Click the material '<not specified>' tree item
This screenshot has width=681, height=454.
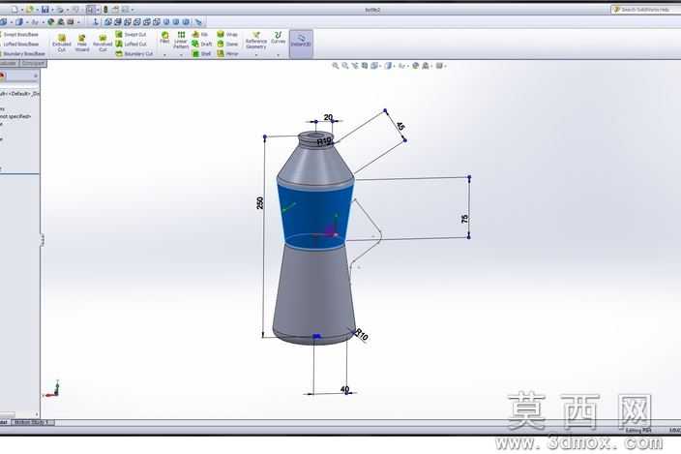click(15, 116)
